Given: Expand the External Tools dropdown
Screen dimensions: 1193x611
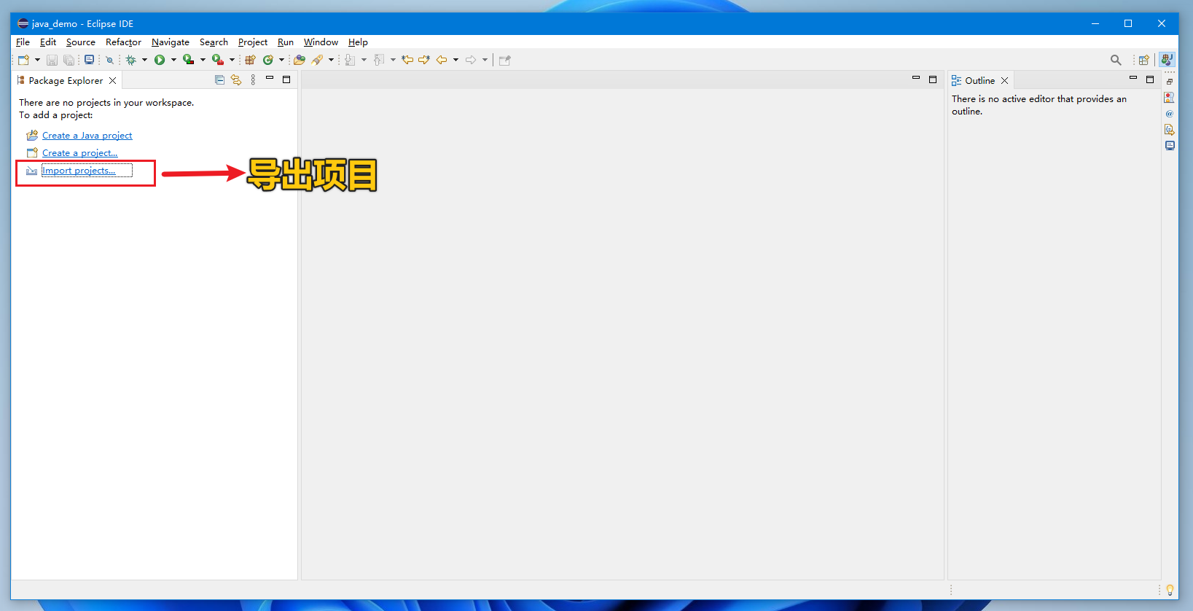Looking at the screenshot, I should 232,60.
